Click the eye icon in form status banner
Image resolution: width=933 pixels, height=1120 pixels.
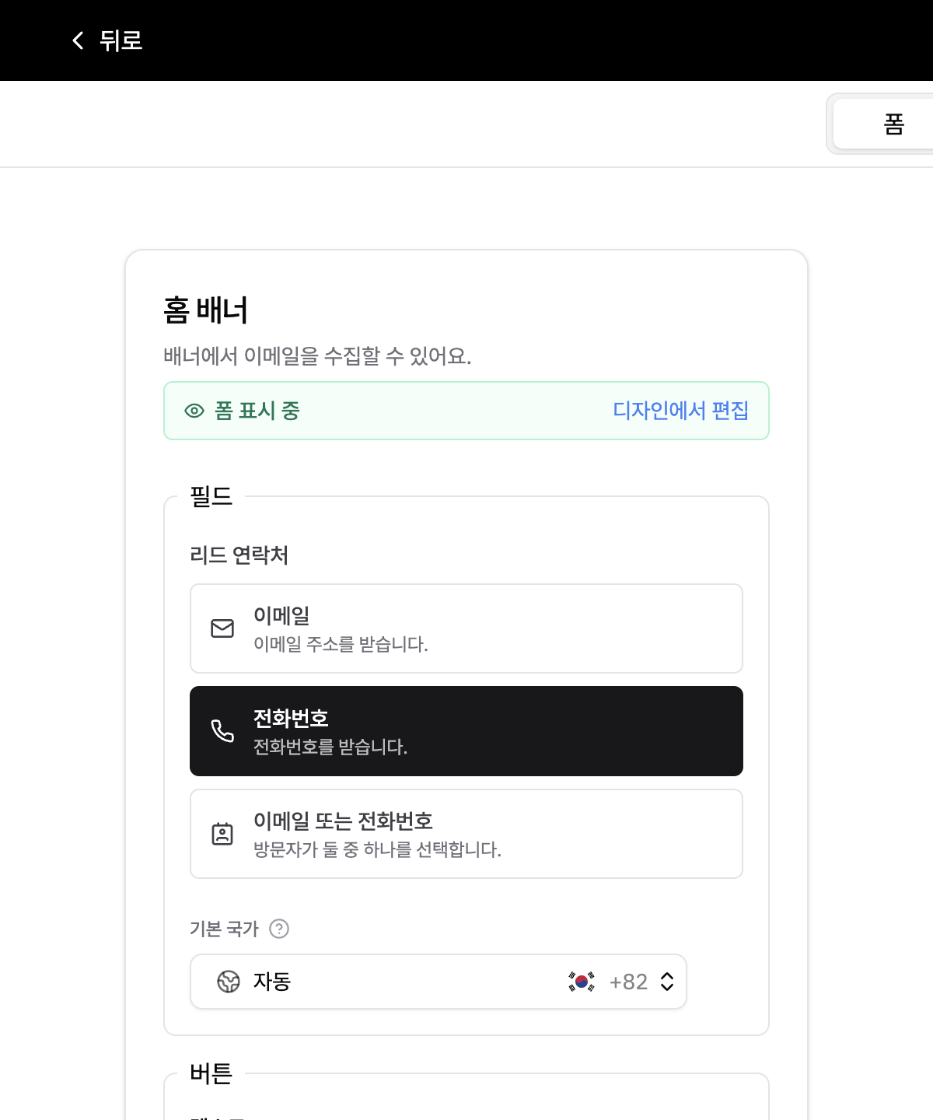[x=194, y=411]
